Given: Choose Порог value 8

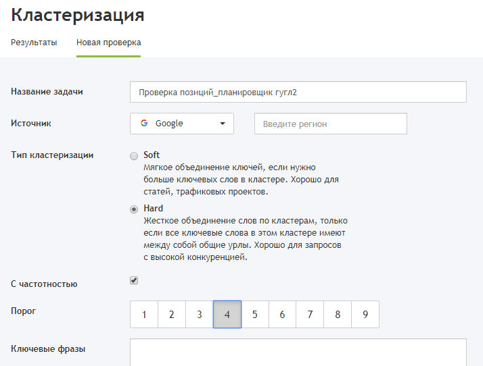Looking at the screenshot, I should coord(338,315).
